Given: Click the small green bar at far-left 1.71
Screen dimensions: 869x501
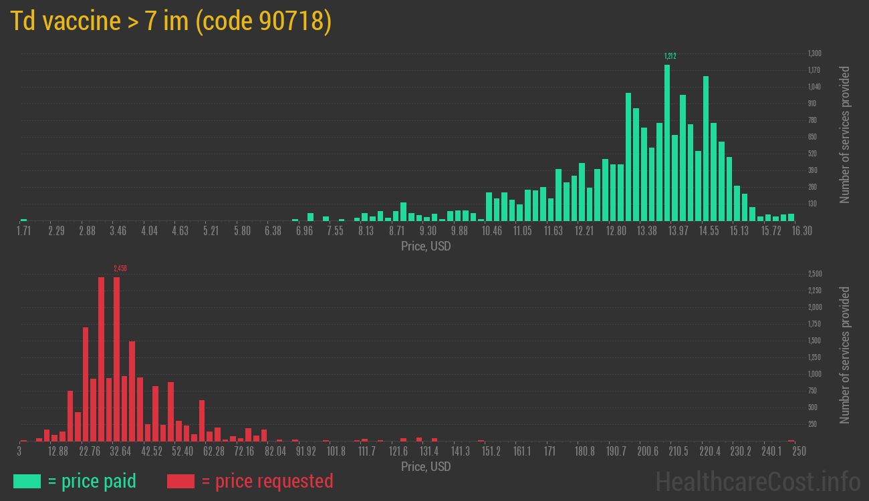Looking at the screenshot, I should pyautogui.click(x=23, y=219).
